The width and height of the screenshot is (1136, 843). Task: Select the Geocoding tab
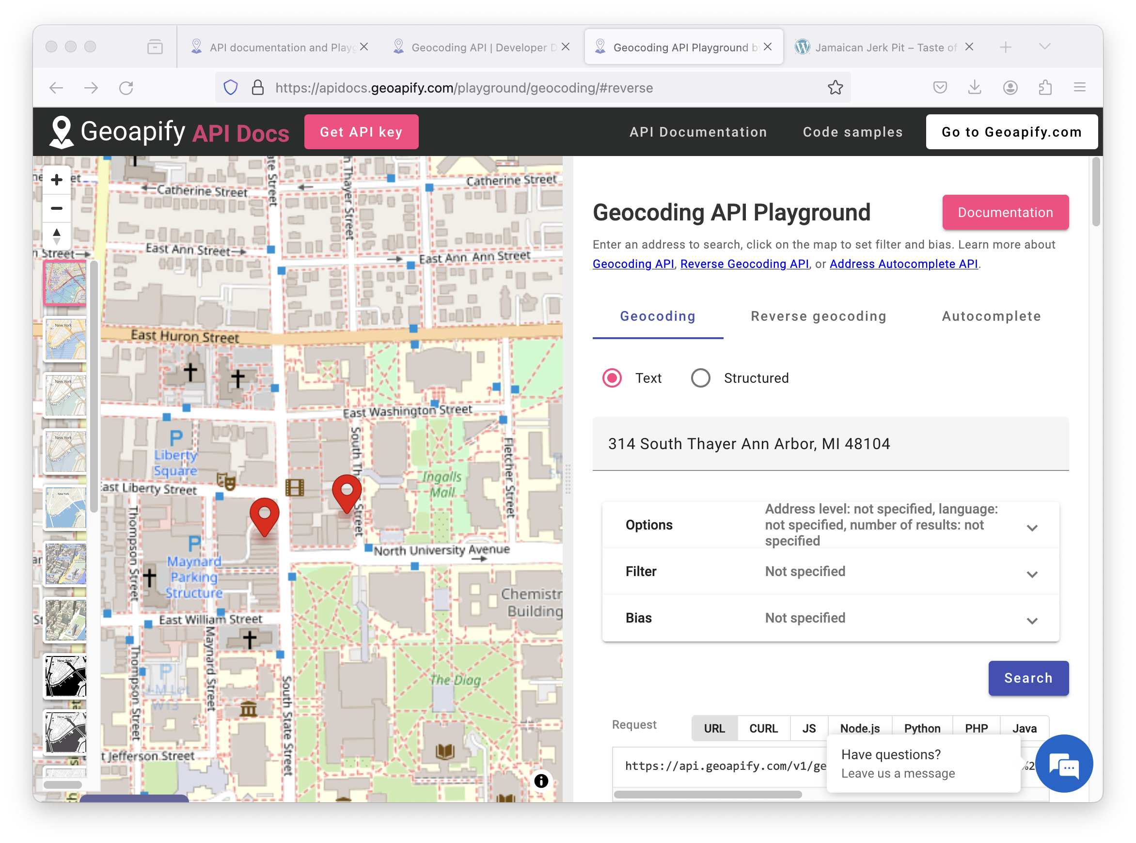pos(657,316)
